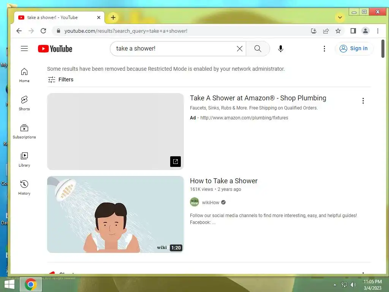The image size is (389, 292).
Task: Open Take A Shower at Amazon ad title
Action: (x=258, y=98)
